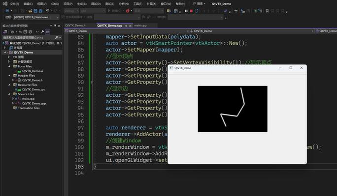
Task: Click the outlining collapse box at line 90
Action: tap(92, 82)
